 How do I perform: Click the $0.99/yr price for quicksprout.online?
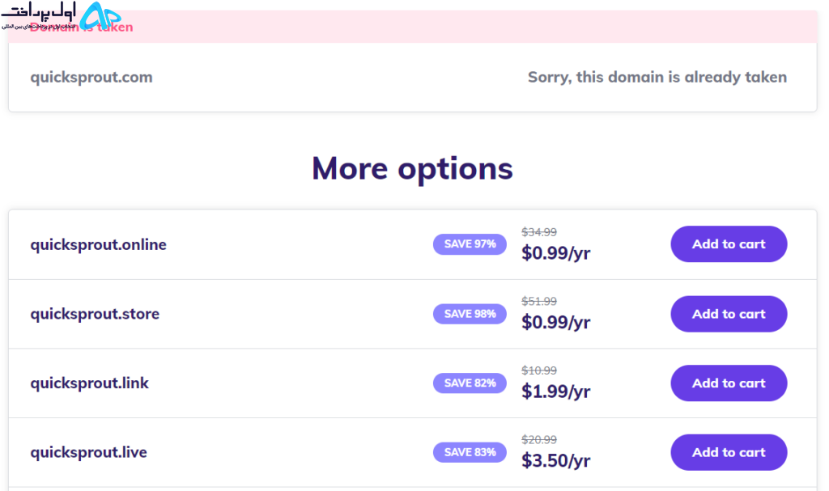[x=555, y=253]
